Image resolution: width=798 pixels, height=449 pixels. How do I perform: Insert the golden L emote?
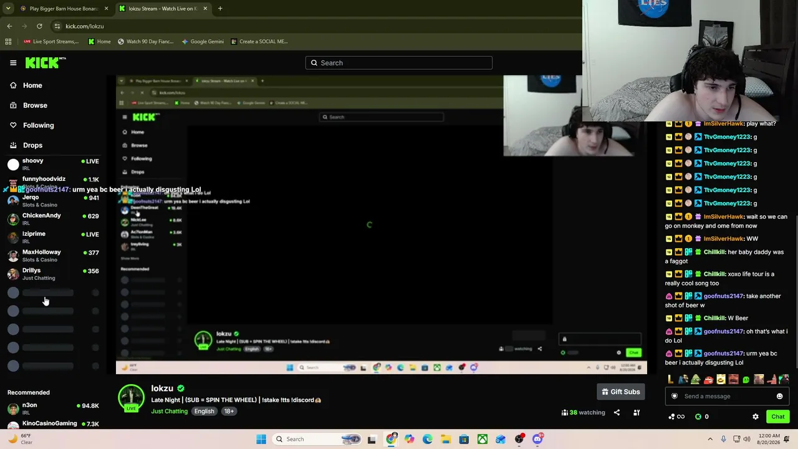(670, 379)
